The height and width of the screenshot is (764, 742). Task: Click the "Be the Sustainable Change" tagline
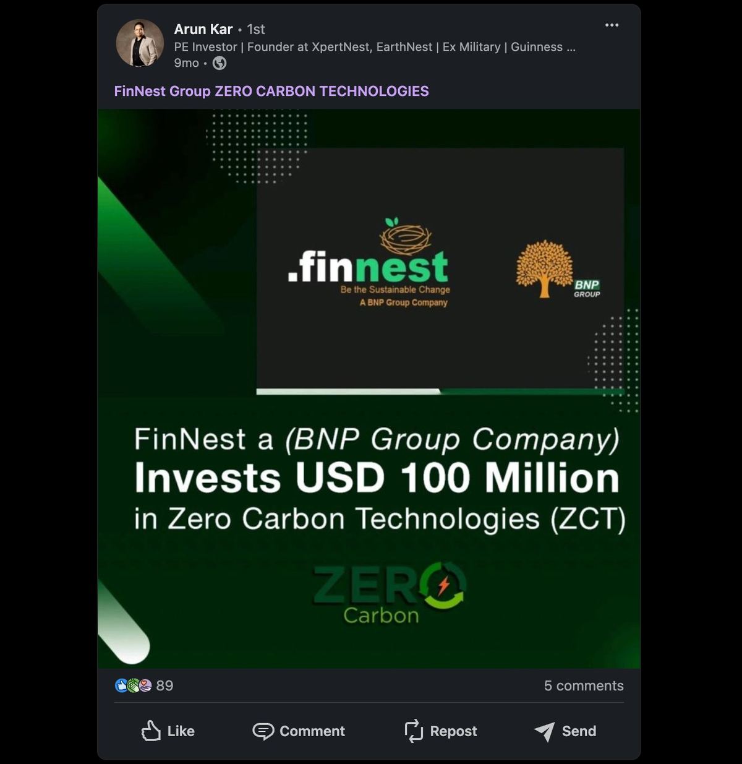click(395, 290)
